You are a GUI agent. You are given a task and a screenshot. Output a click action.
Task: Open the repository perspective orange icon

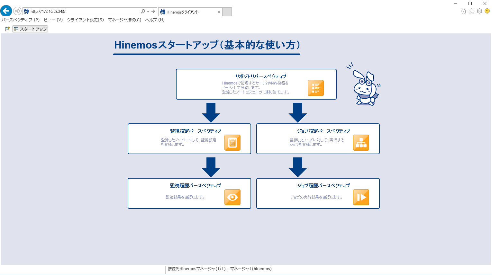[x=315, y=88]
